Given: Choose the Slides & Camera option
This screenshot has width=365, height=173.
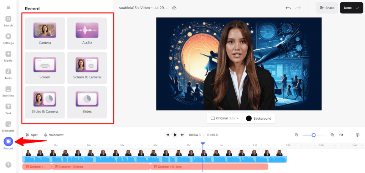Looking at the screenshot, I should tap(45, 102).
